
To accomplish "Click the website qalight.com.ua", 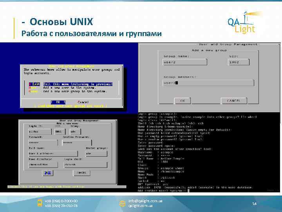I will pyautogui.click(x=141, y=205).
